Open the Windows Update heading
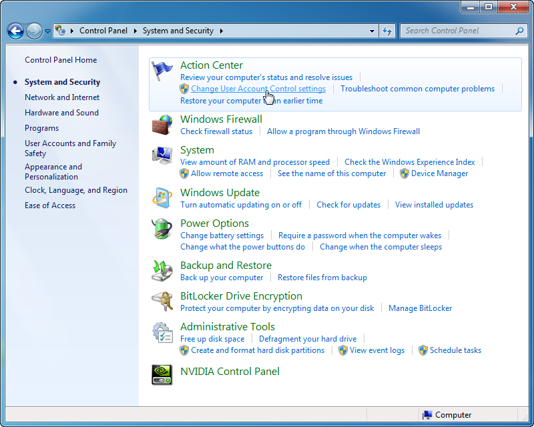 pyautogui.click(x=220, y=193)
